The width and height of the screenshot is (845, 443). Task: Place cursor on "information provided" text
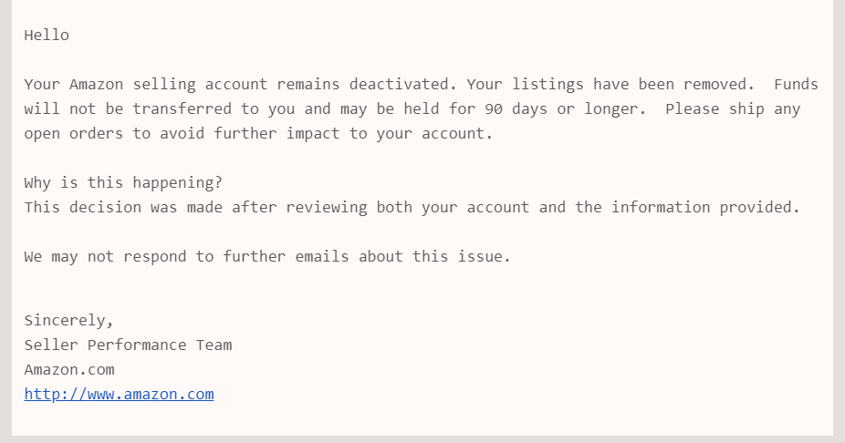(705, 207)
